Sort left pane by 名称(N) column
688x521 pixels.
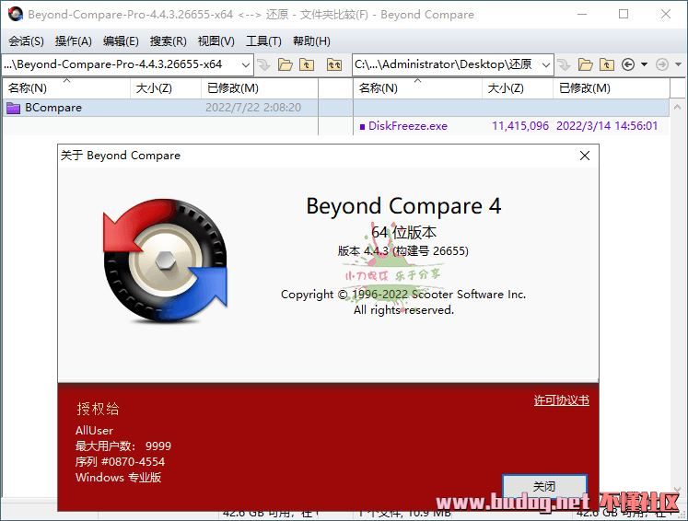click(x=66, y=88)
